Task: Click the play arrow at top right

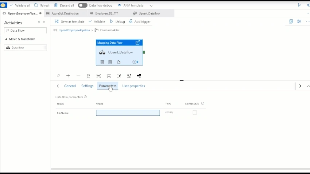Action: 299,5
